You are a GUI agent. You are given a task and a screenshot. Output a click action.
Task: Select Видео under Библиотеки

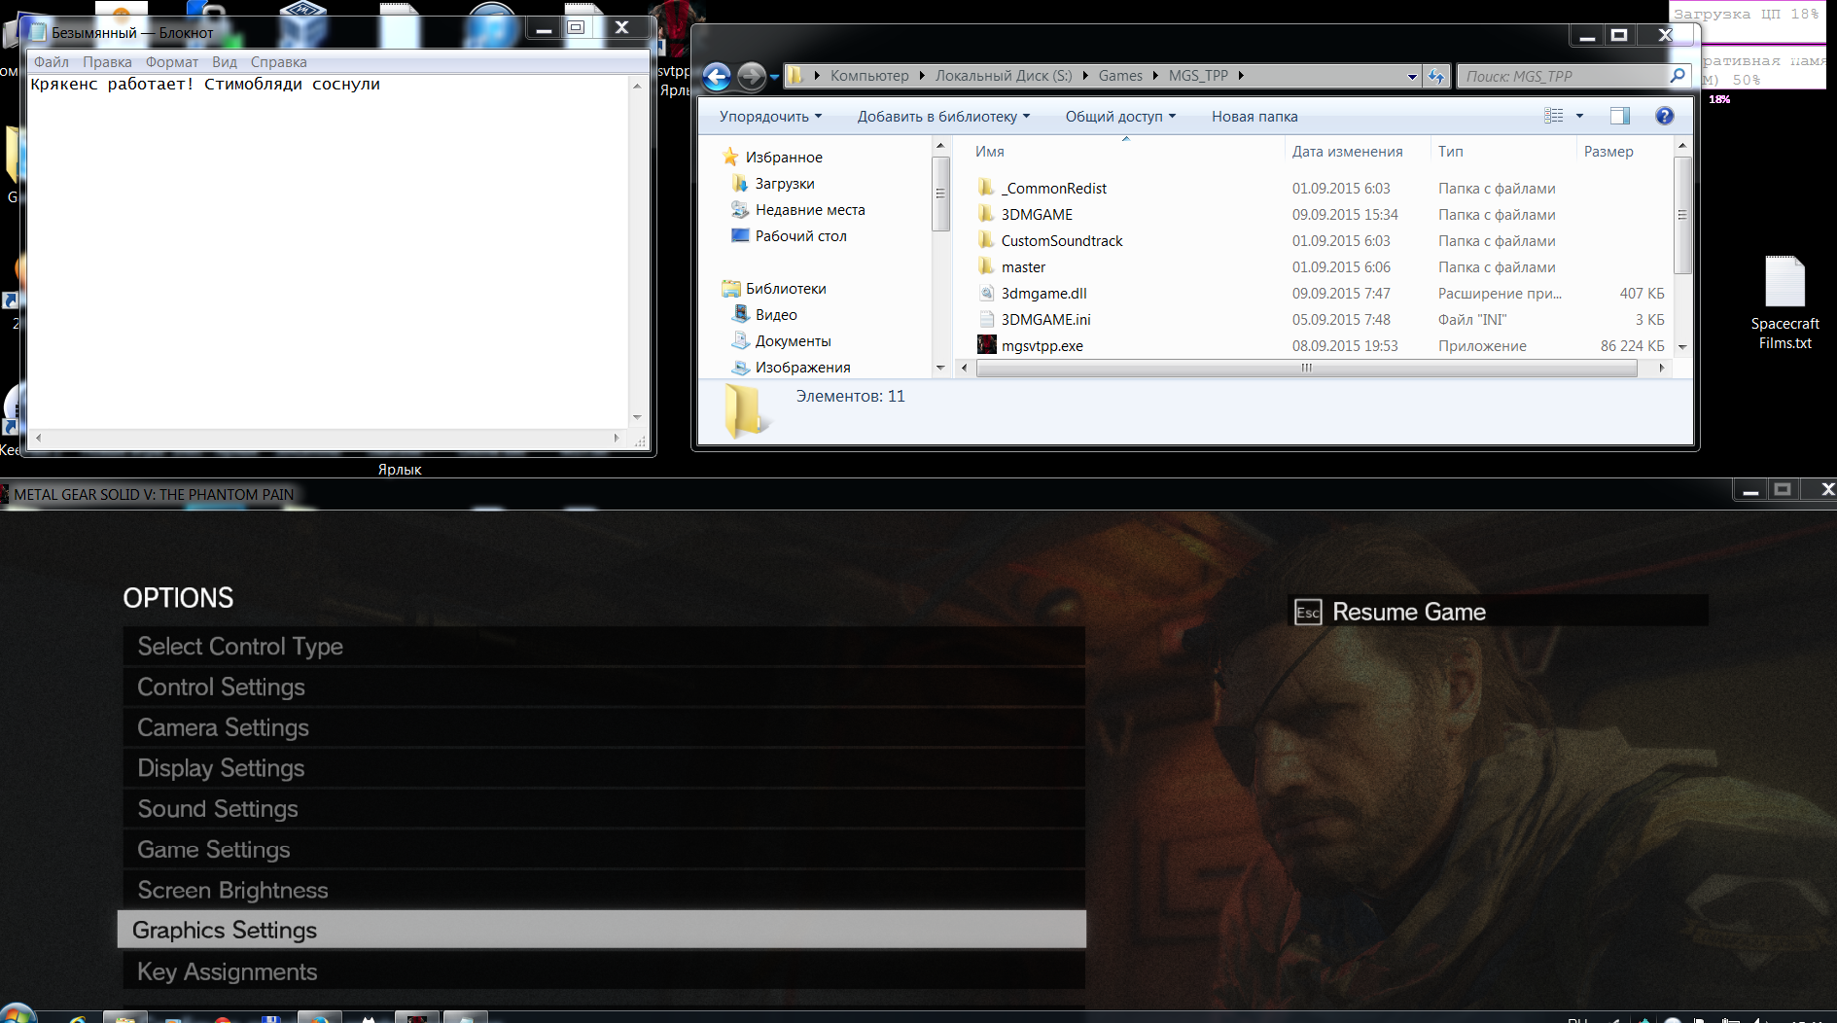pyautogui.click(x=776, y=314)
